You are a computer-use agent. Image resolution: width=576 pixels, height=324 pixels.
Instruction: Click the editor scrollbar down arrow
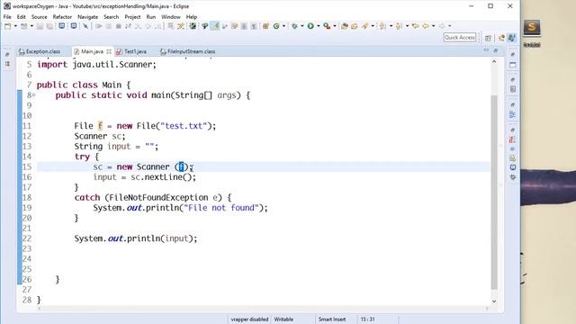pos(494,301)
